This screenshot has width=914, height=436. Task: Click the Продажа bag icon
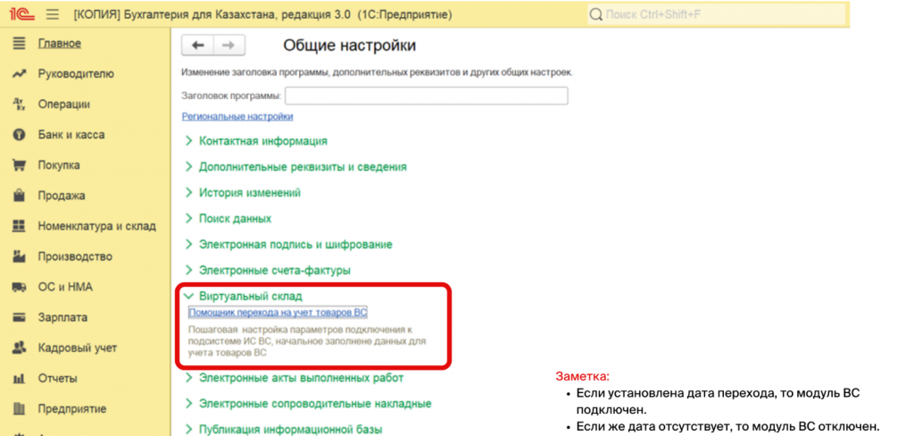pos(20,196)
